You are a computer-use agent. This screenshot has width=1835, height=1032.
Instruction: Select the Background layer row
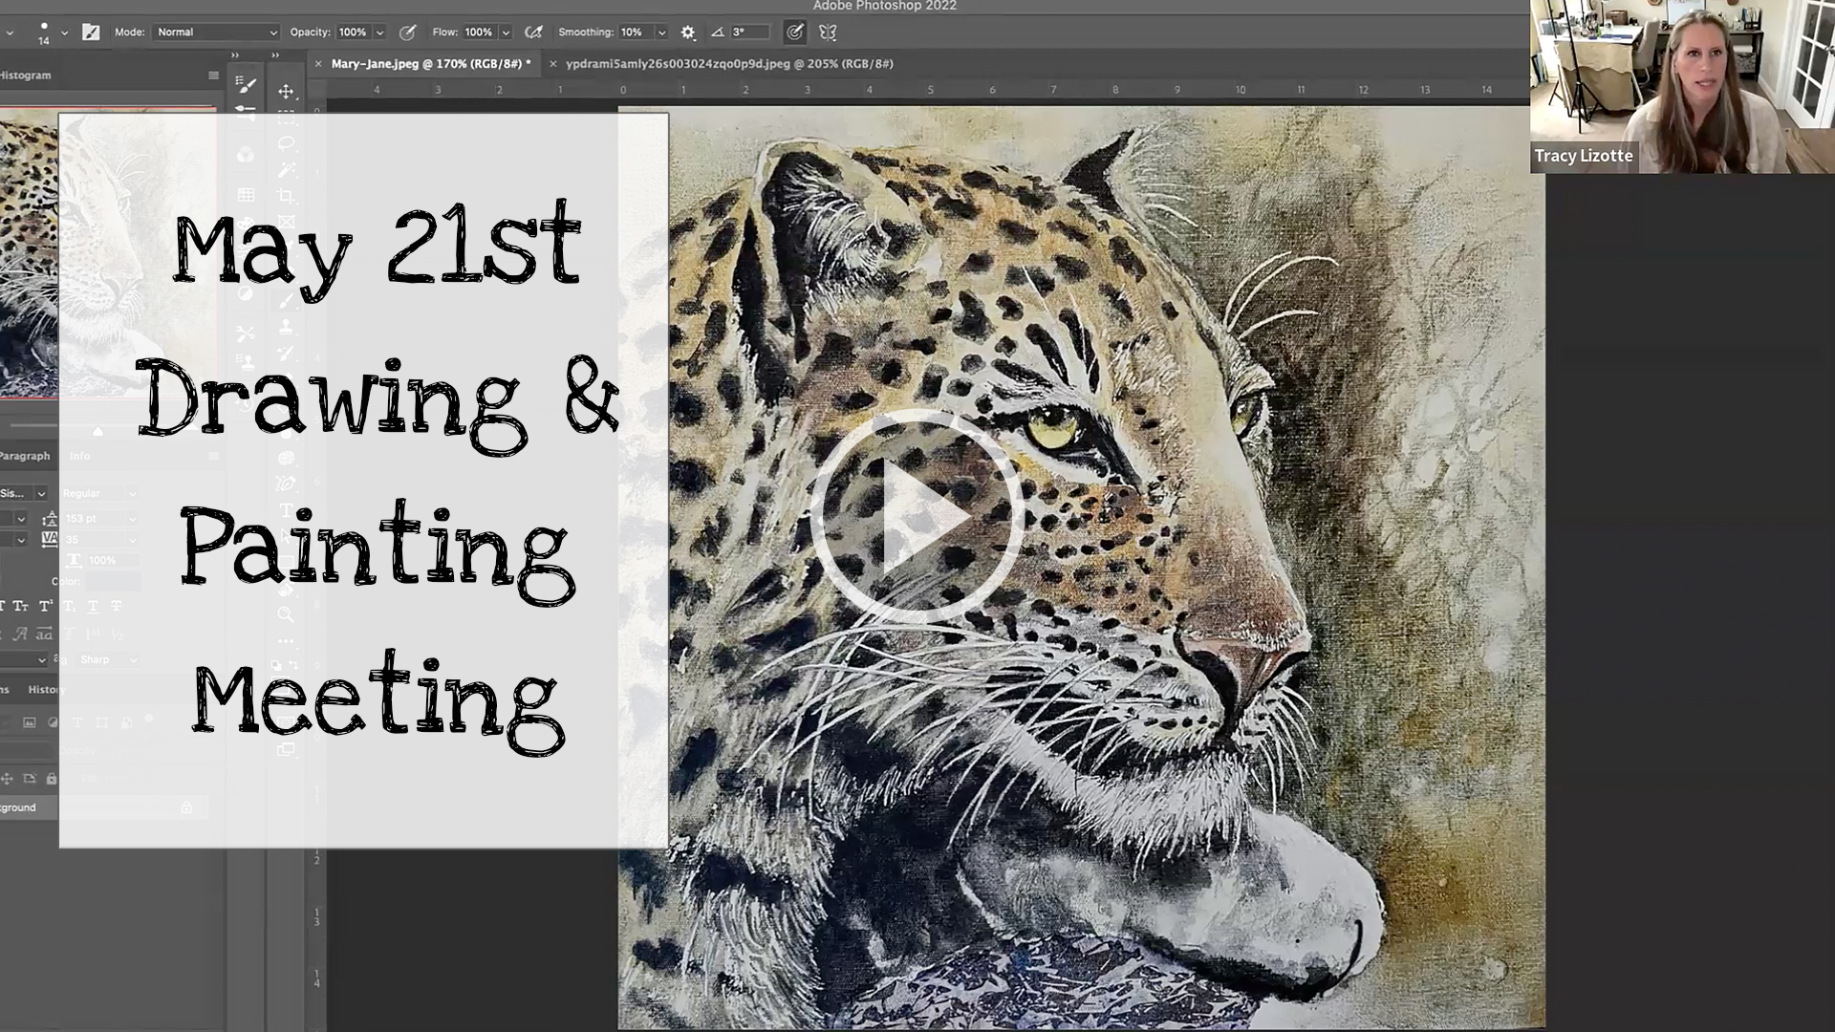105,807
